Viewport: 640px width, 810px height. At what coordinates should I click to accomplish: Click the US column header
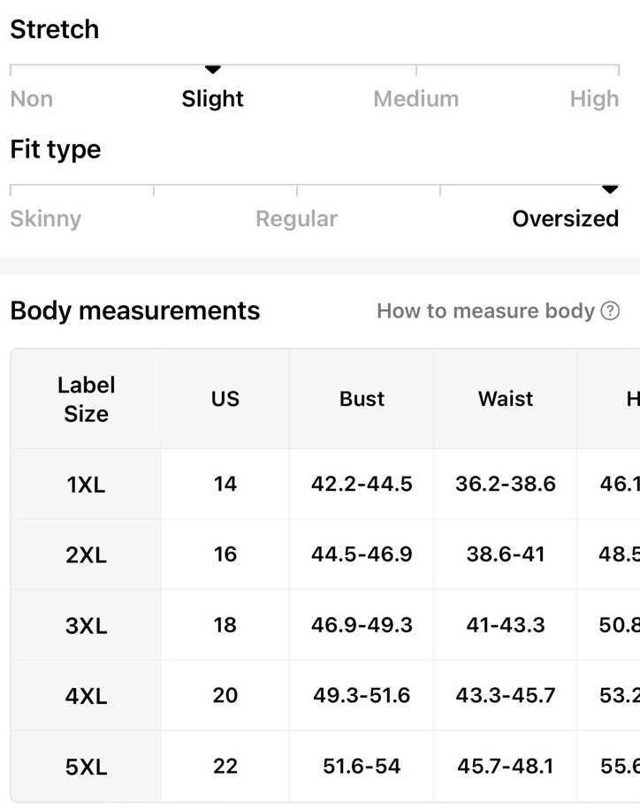point(225,399)
